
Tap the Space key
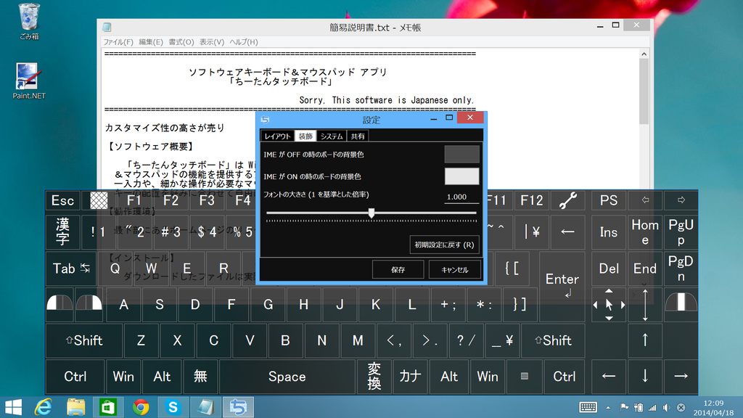click(x=287, y=377)
